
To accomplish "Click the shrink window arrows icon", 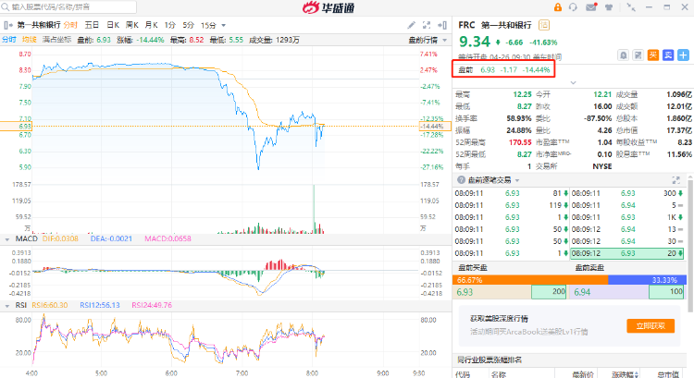I will 631,7.
